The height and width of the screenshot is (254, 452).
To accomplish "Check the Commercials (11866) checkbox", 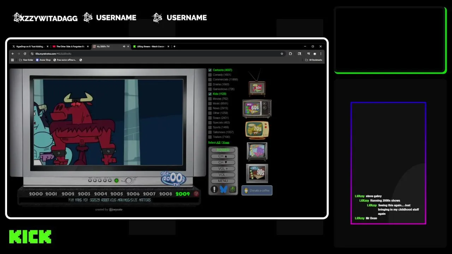I will (x=210, y=79).
